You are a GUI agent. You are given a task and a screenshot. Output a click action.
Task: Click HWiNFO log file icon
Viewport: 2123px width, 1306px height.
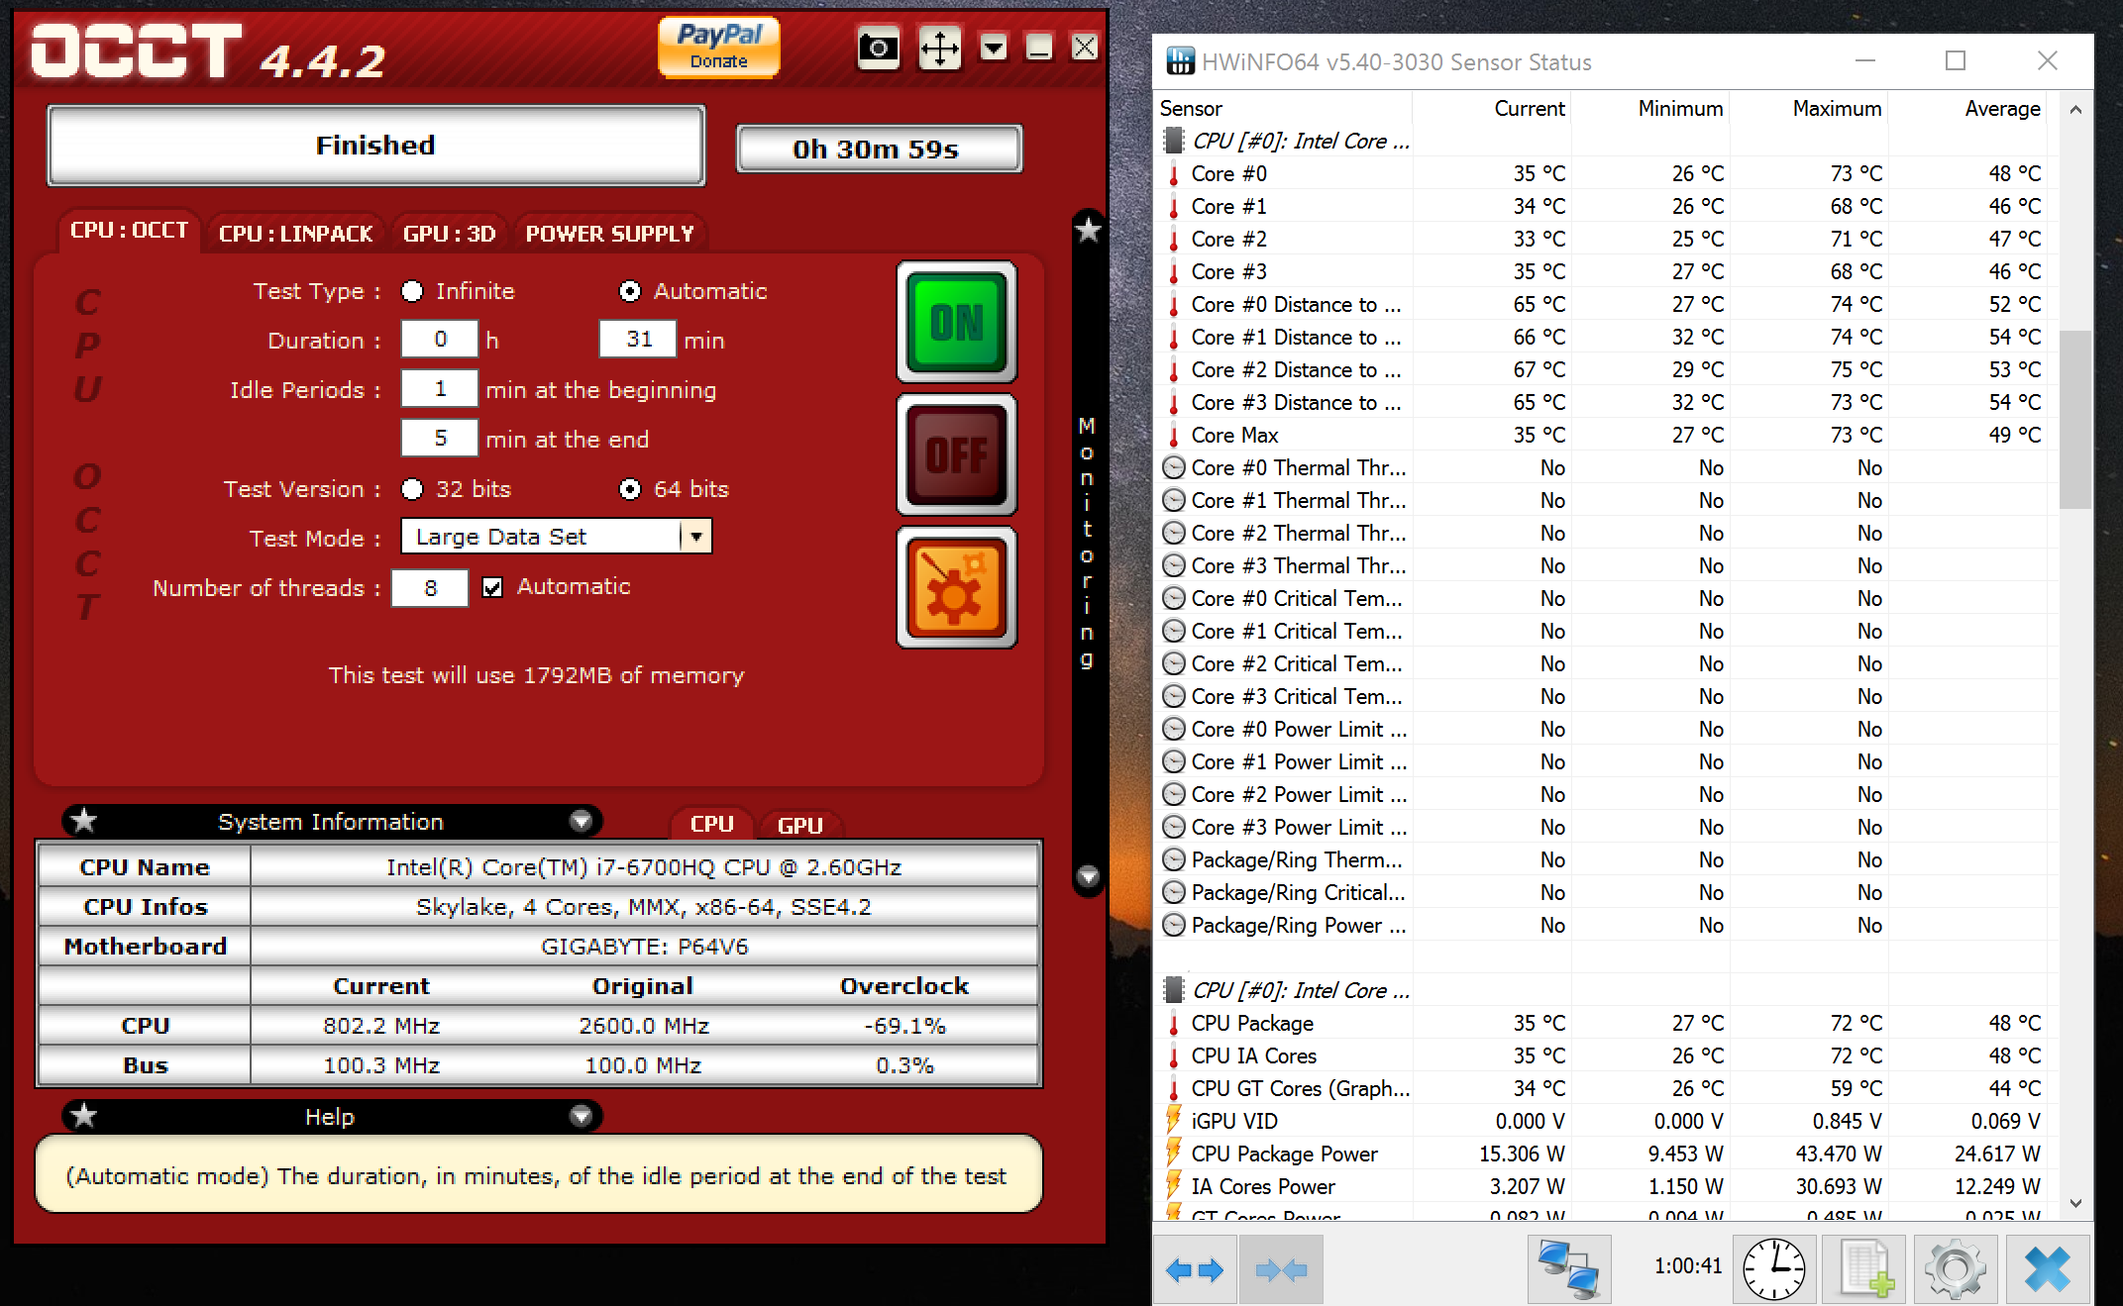click(x=1864, y=1267)
